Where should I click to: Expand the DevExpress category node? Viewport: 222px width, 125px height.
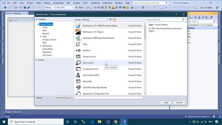(x=41, y=46)
